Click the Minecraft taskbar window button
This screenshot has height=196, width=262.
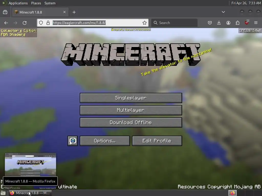tap(30, 193)
